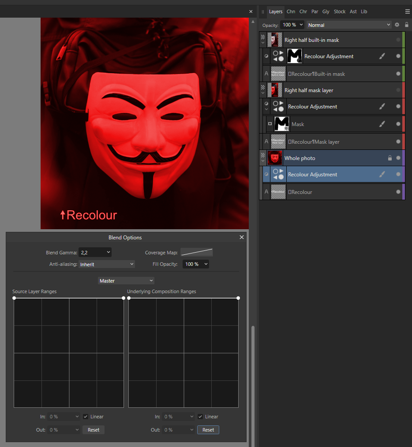Viewport: 412px width, 447px height.
Task: Switch to the Stock tab
Action: (x=340, y=11)
